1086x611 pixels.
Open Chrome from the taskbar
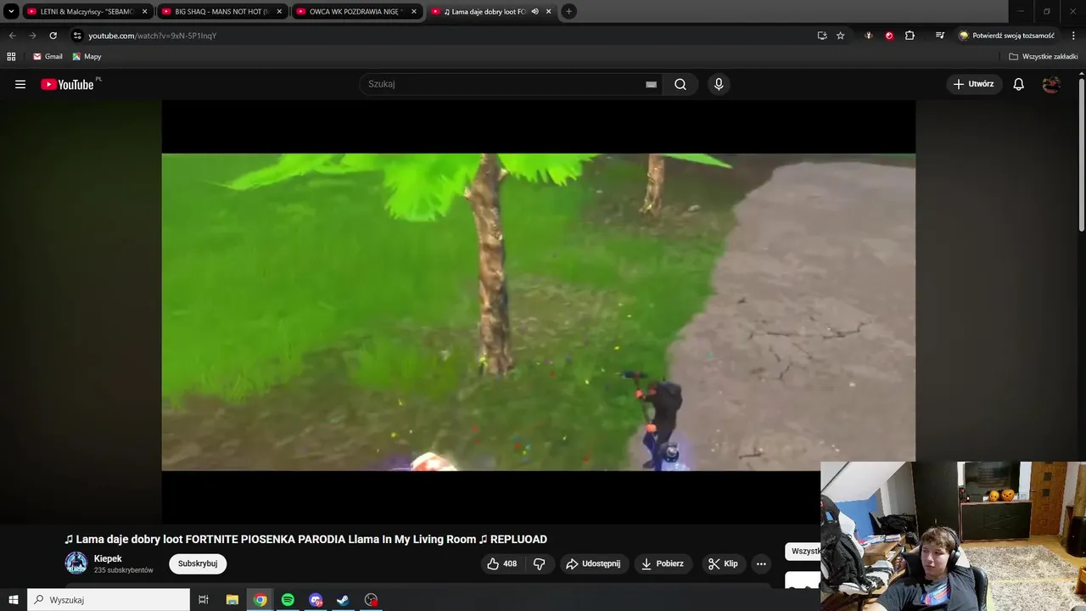point(260,600)
